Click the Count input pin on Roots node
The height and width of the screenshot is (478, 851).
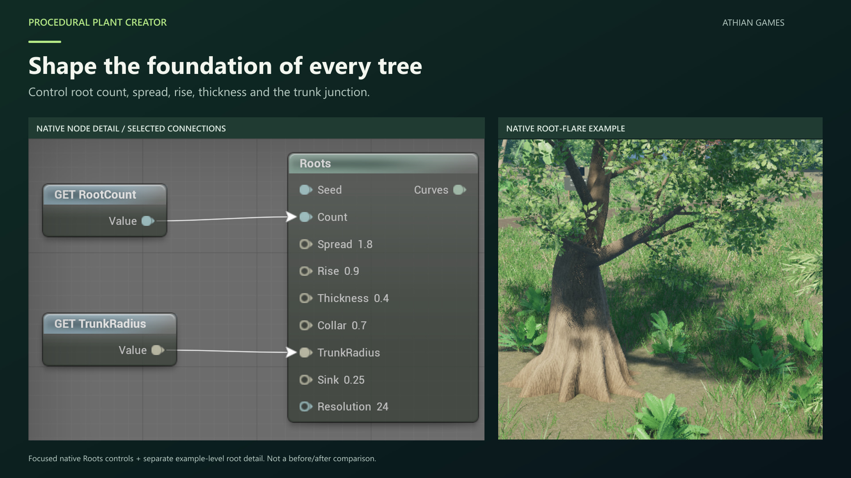click(x=306, y=217)
